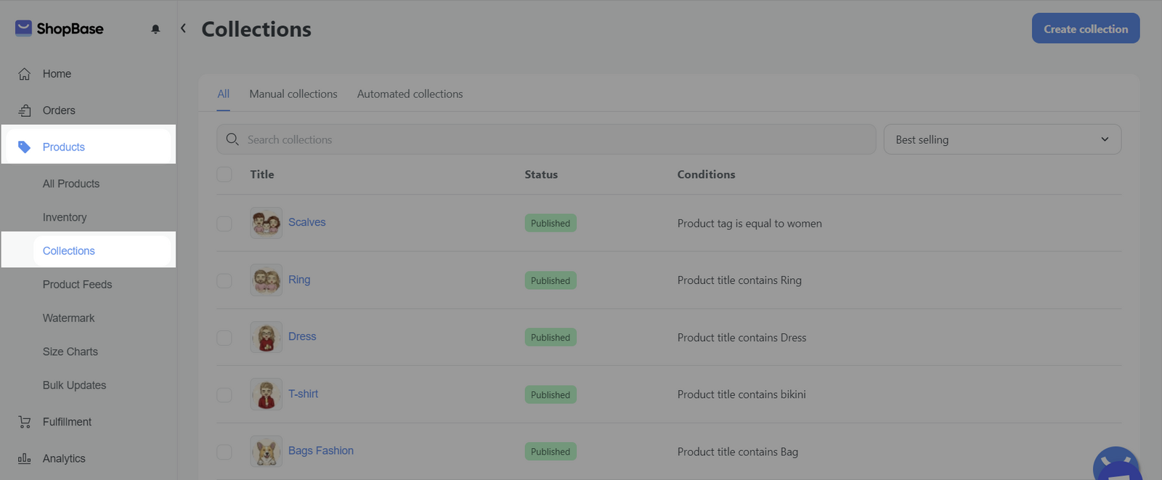Tick the Dress collection checkbox
Viewport: 1162px width, 480px height.
click(x=224, y=338)
